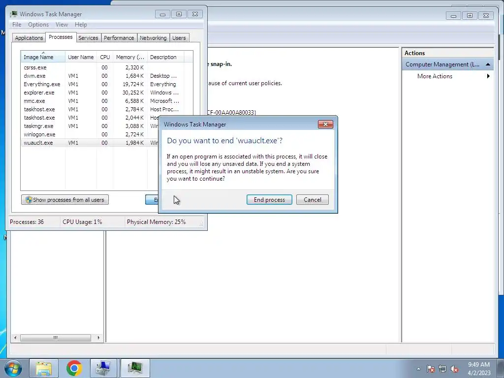Image resolution: width=504 pixels, height=378 pixels.
Task: Select winlogon.exe process row
Action: click(x=90, y=134)
